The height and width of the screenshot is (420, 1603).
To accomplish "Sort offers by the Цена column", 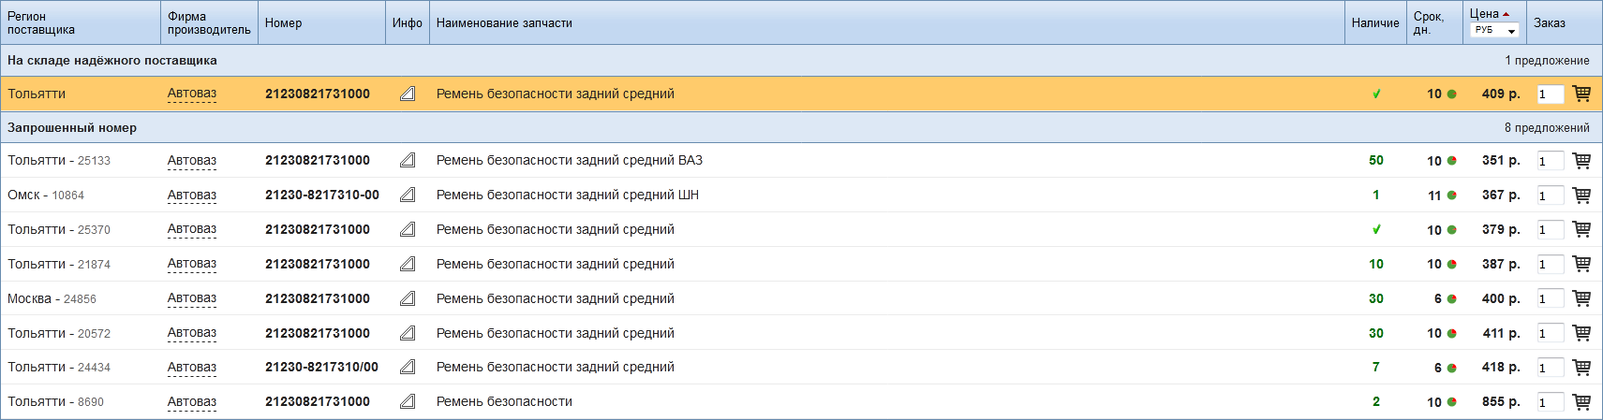I will [x=1484, y=14].
